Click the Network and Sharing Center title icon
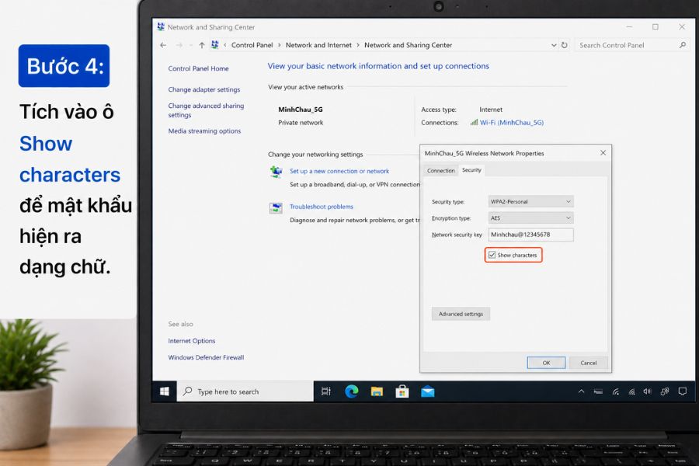This screenshot has width=699, height=466. (161, 26)
